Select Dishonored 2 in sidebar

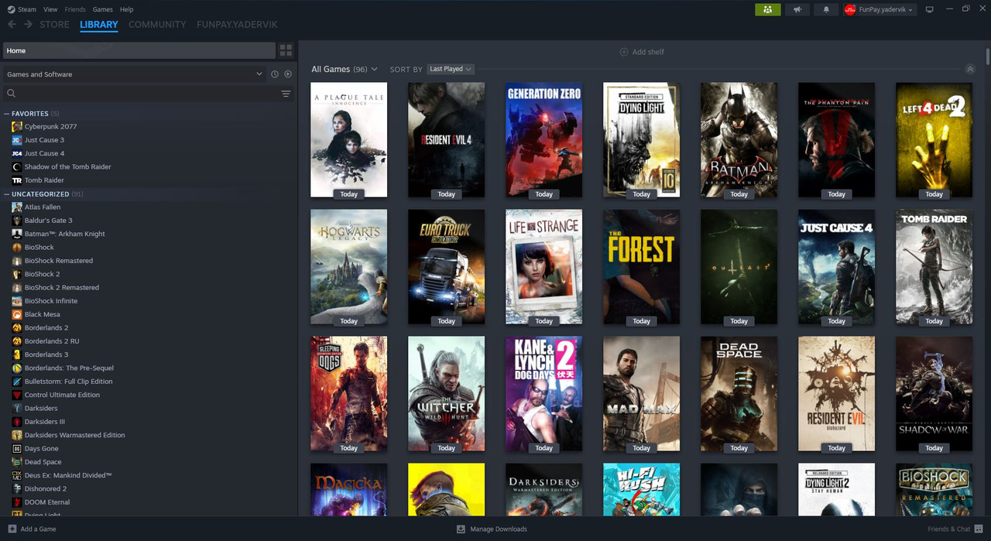coord(45,488)
